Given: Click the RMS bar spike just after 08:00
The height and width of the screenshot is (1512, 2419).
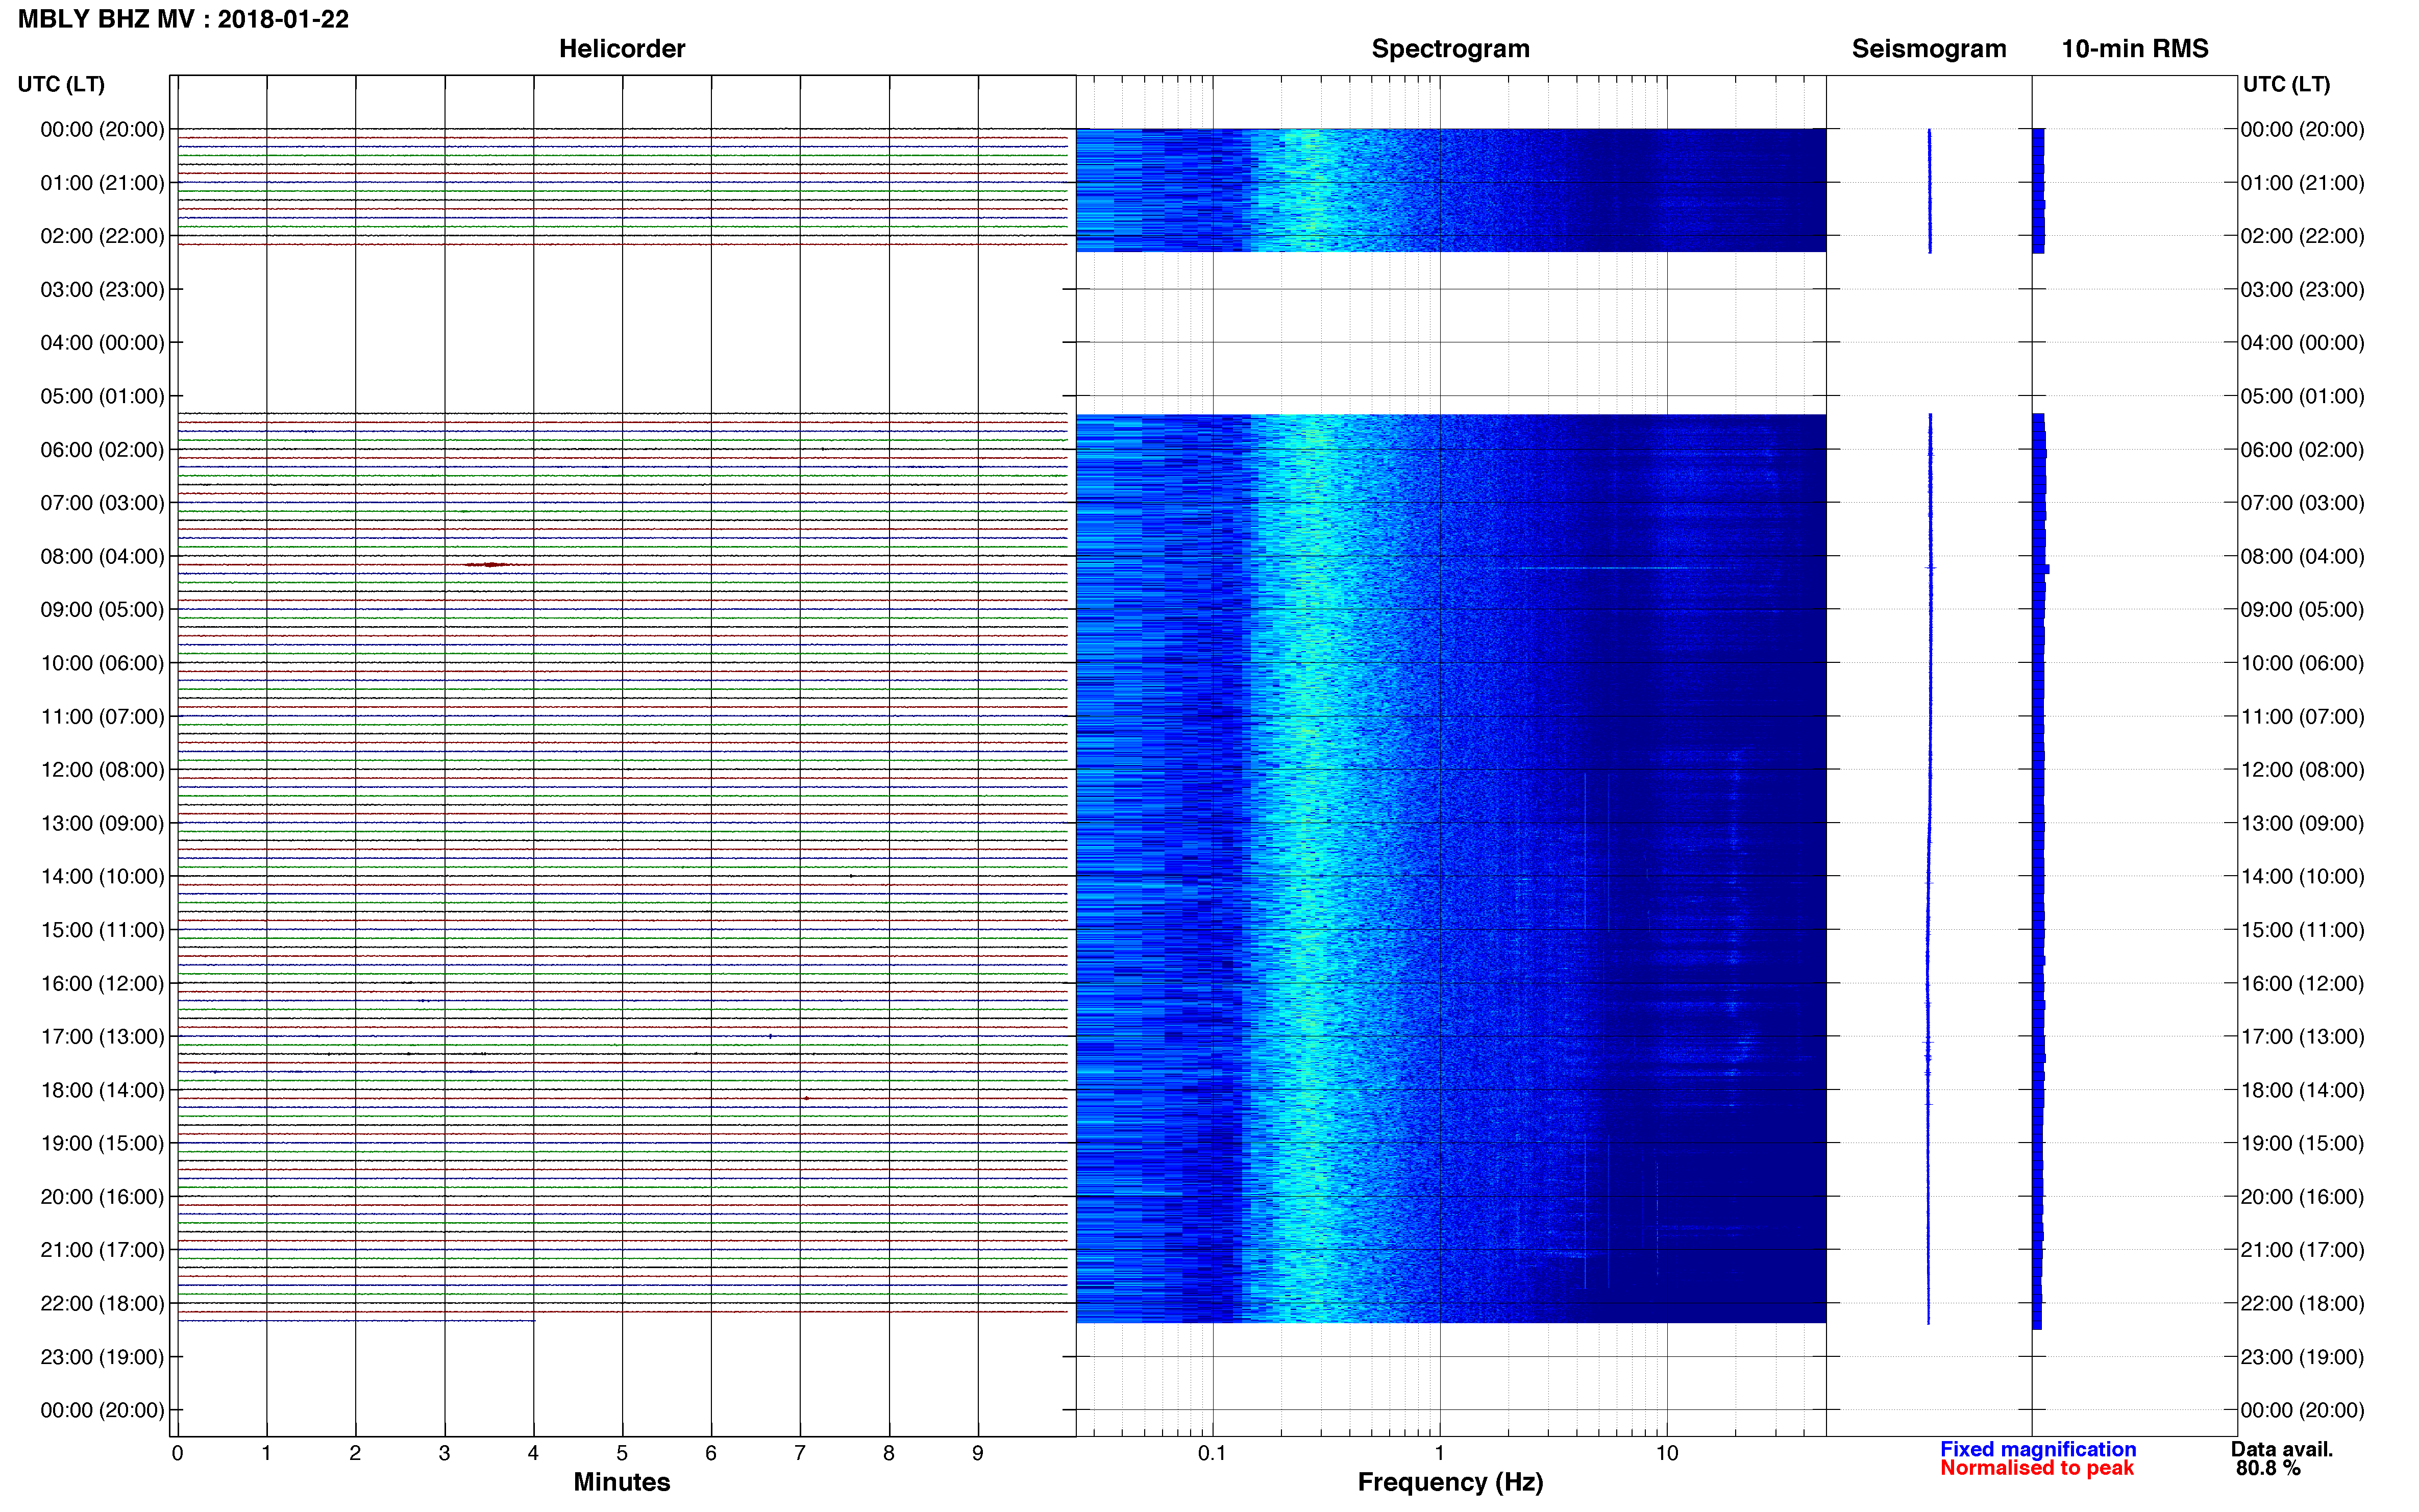Looking at the screenshot, I should click(2042, 569).
